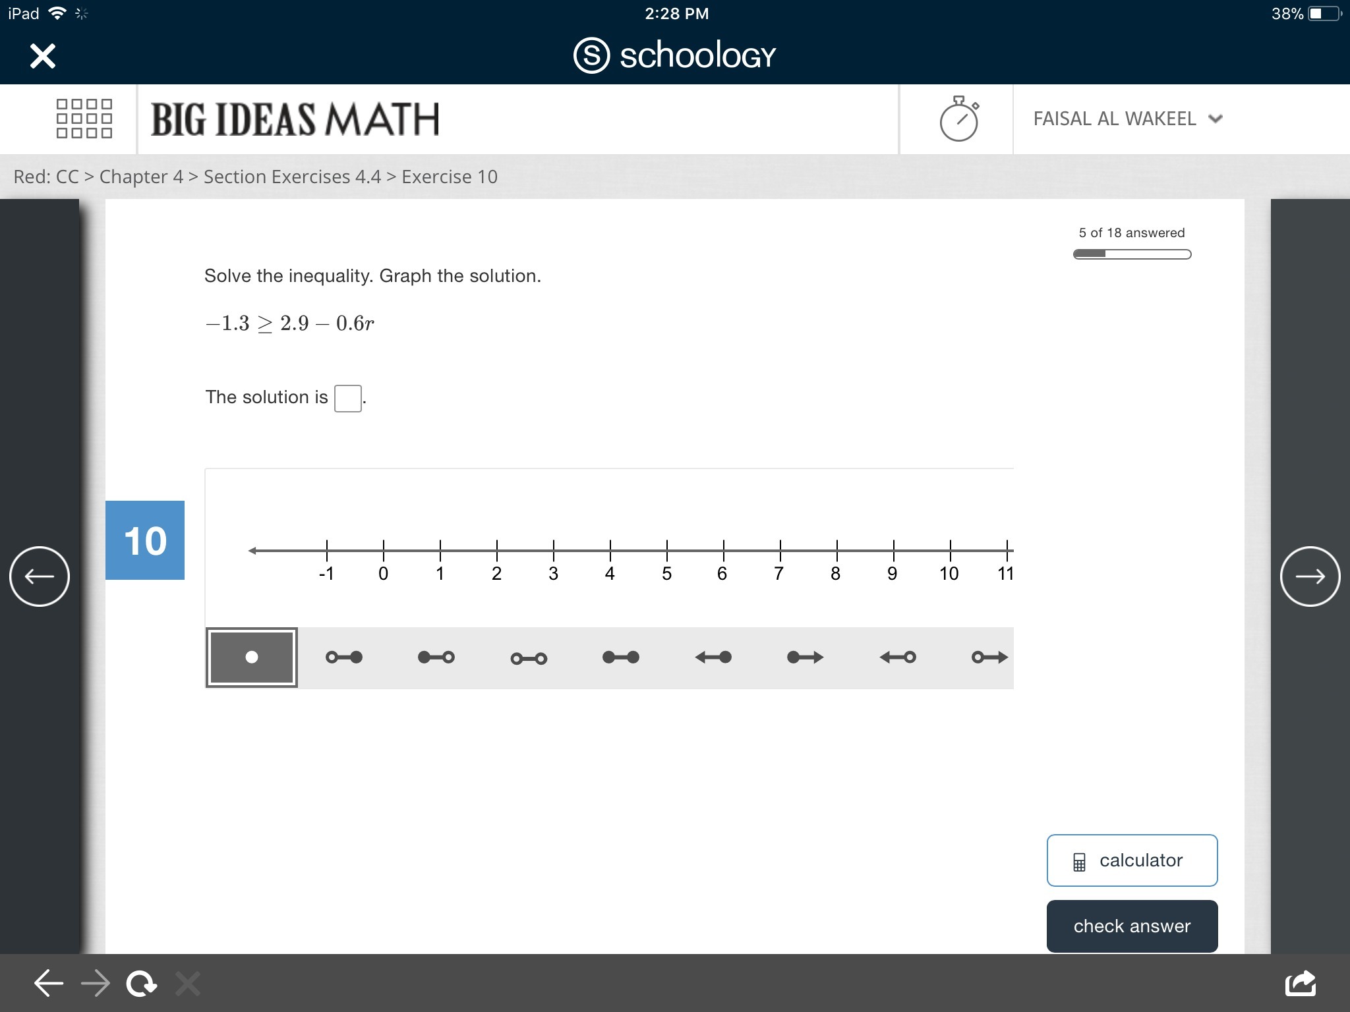Screen dimensions: 1350x1012
Task: Select left ray with closed endpoint
Action: coord(713,657)
